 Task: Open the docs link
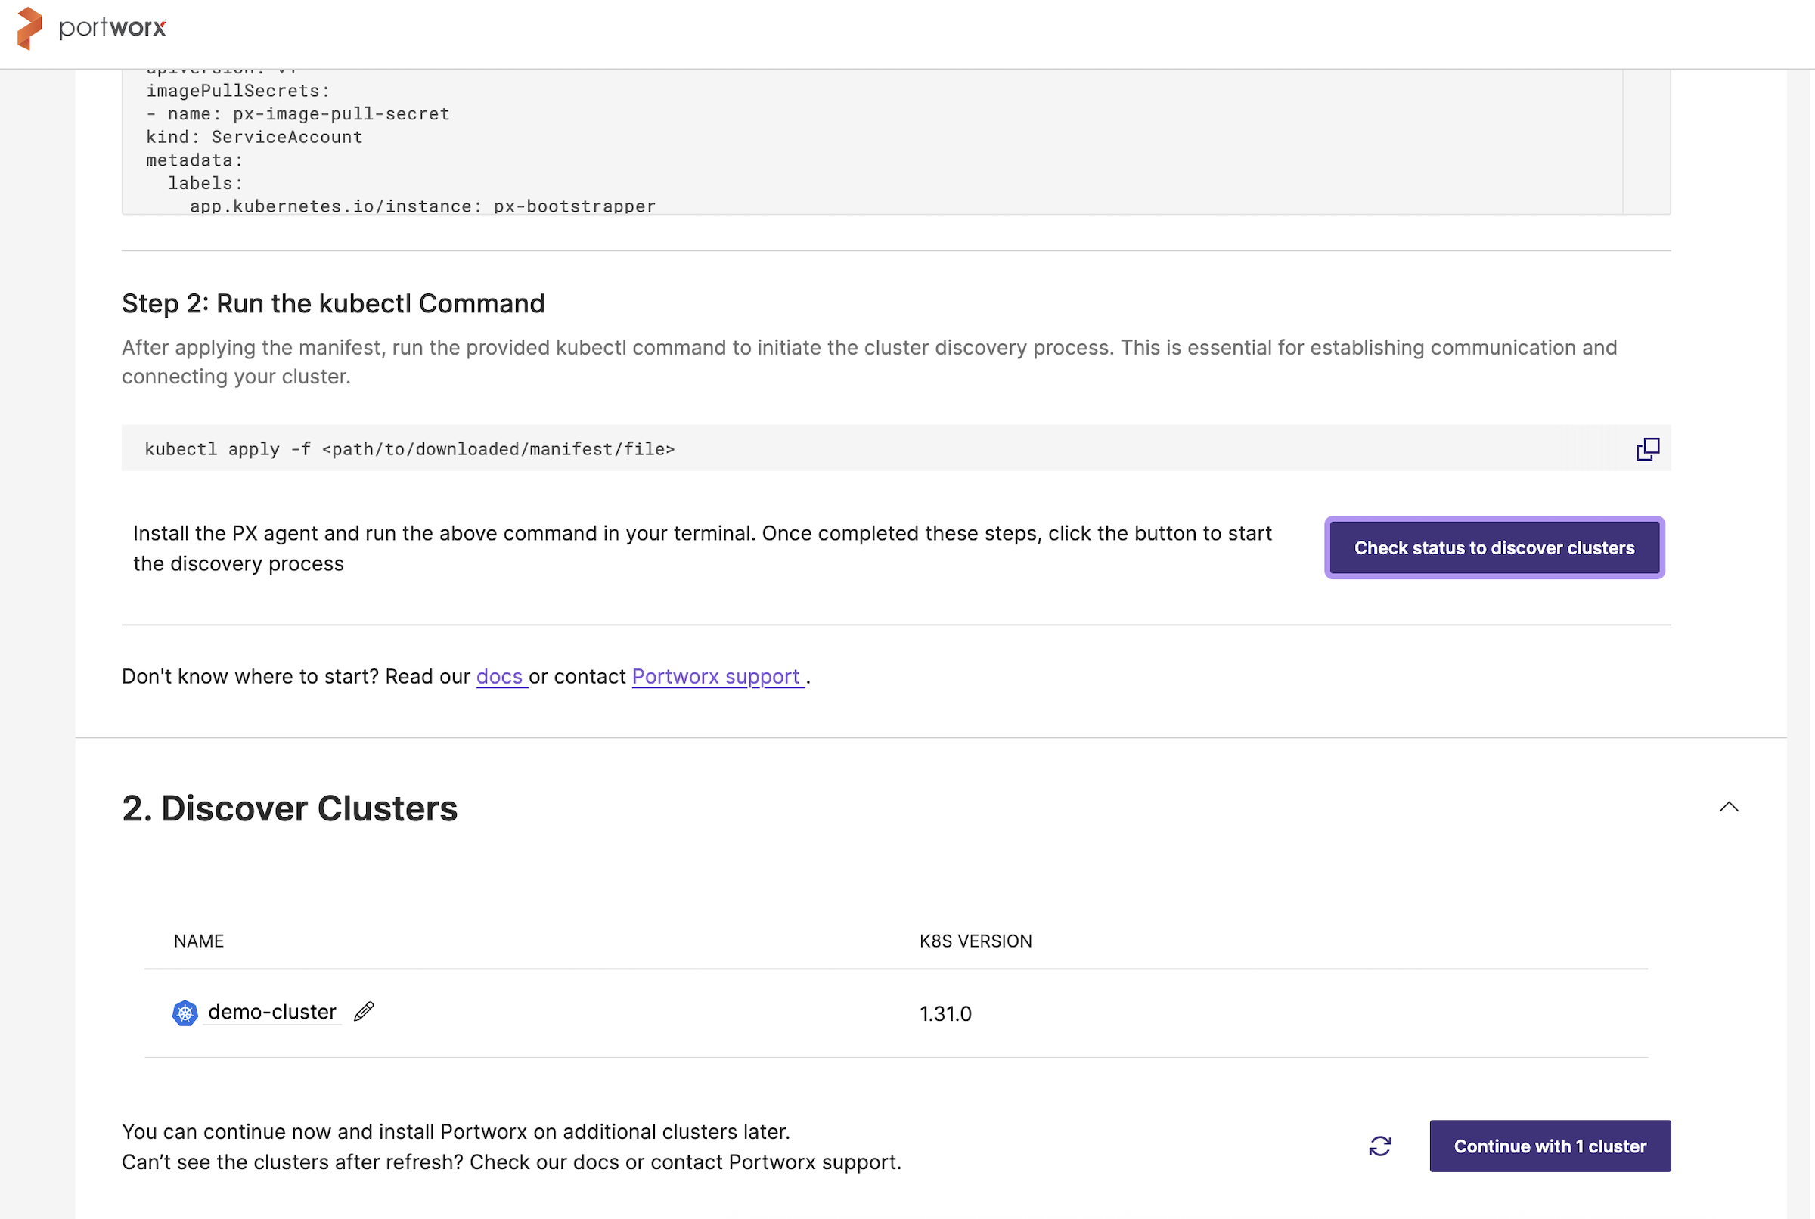(499, 676)
